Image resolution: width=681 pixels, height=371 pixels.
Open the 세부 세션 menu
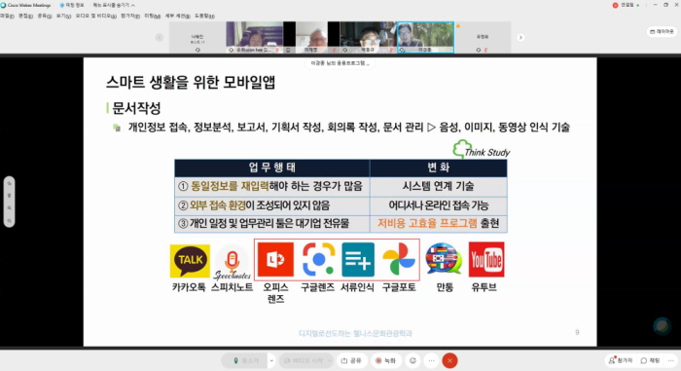tap(177, 17)
